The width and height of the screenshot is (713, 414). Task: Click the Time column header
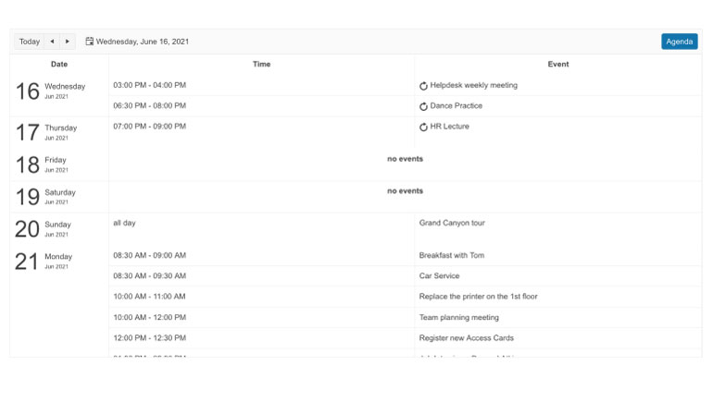261,64
